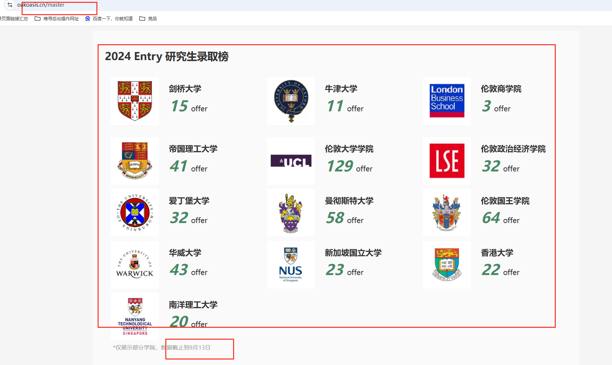The image size is (612, 365).
Task: Click the Imperial College crest logo
Action: point(135,161)
